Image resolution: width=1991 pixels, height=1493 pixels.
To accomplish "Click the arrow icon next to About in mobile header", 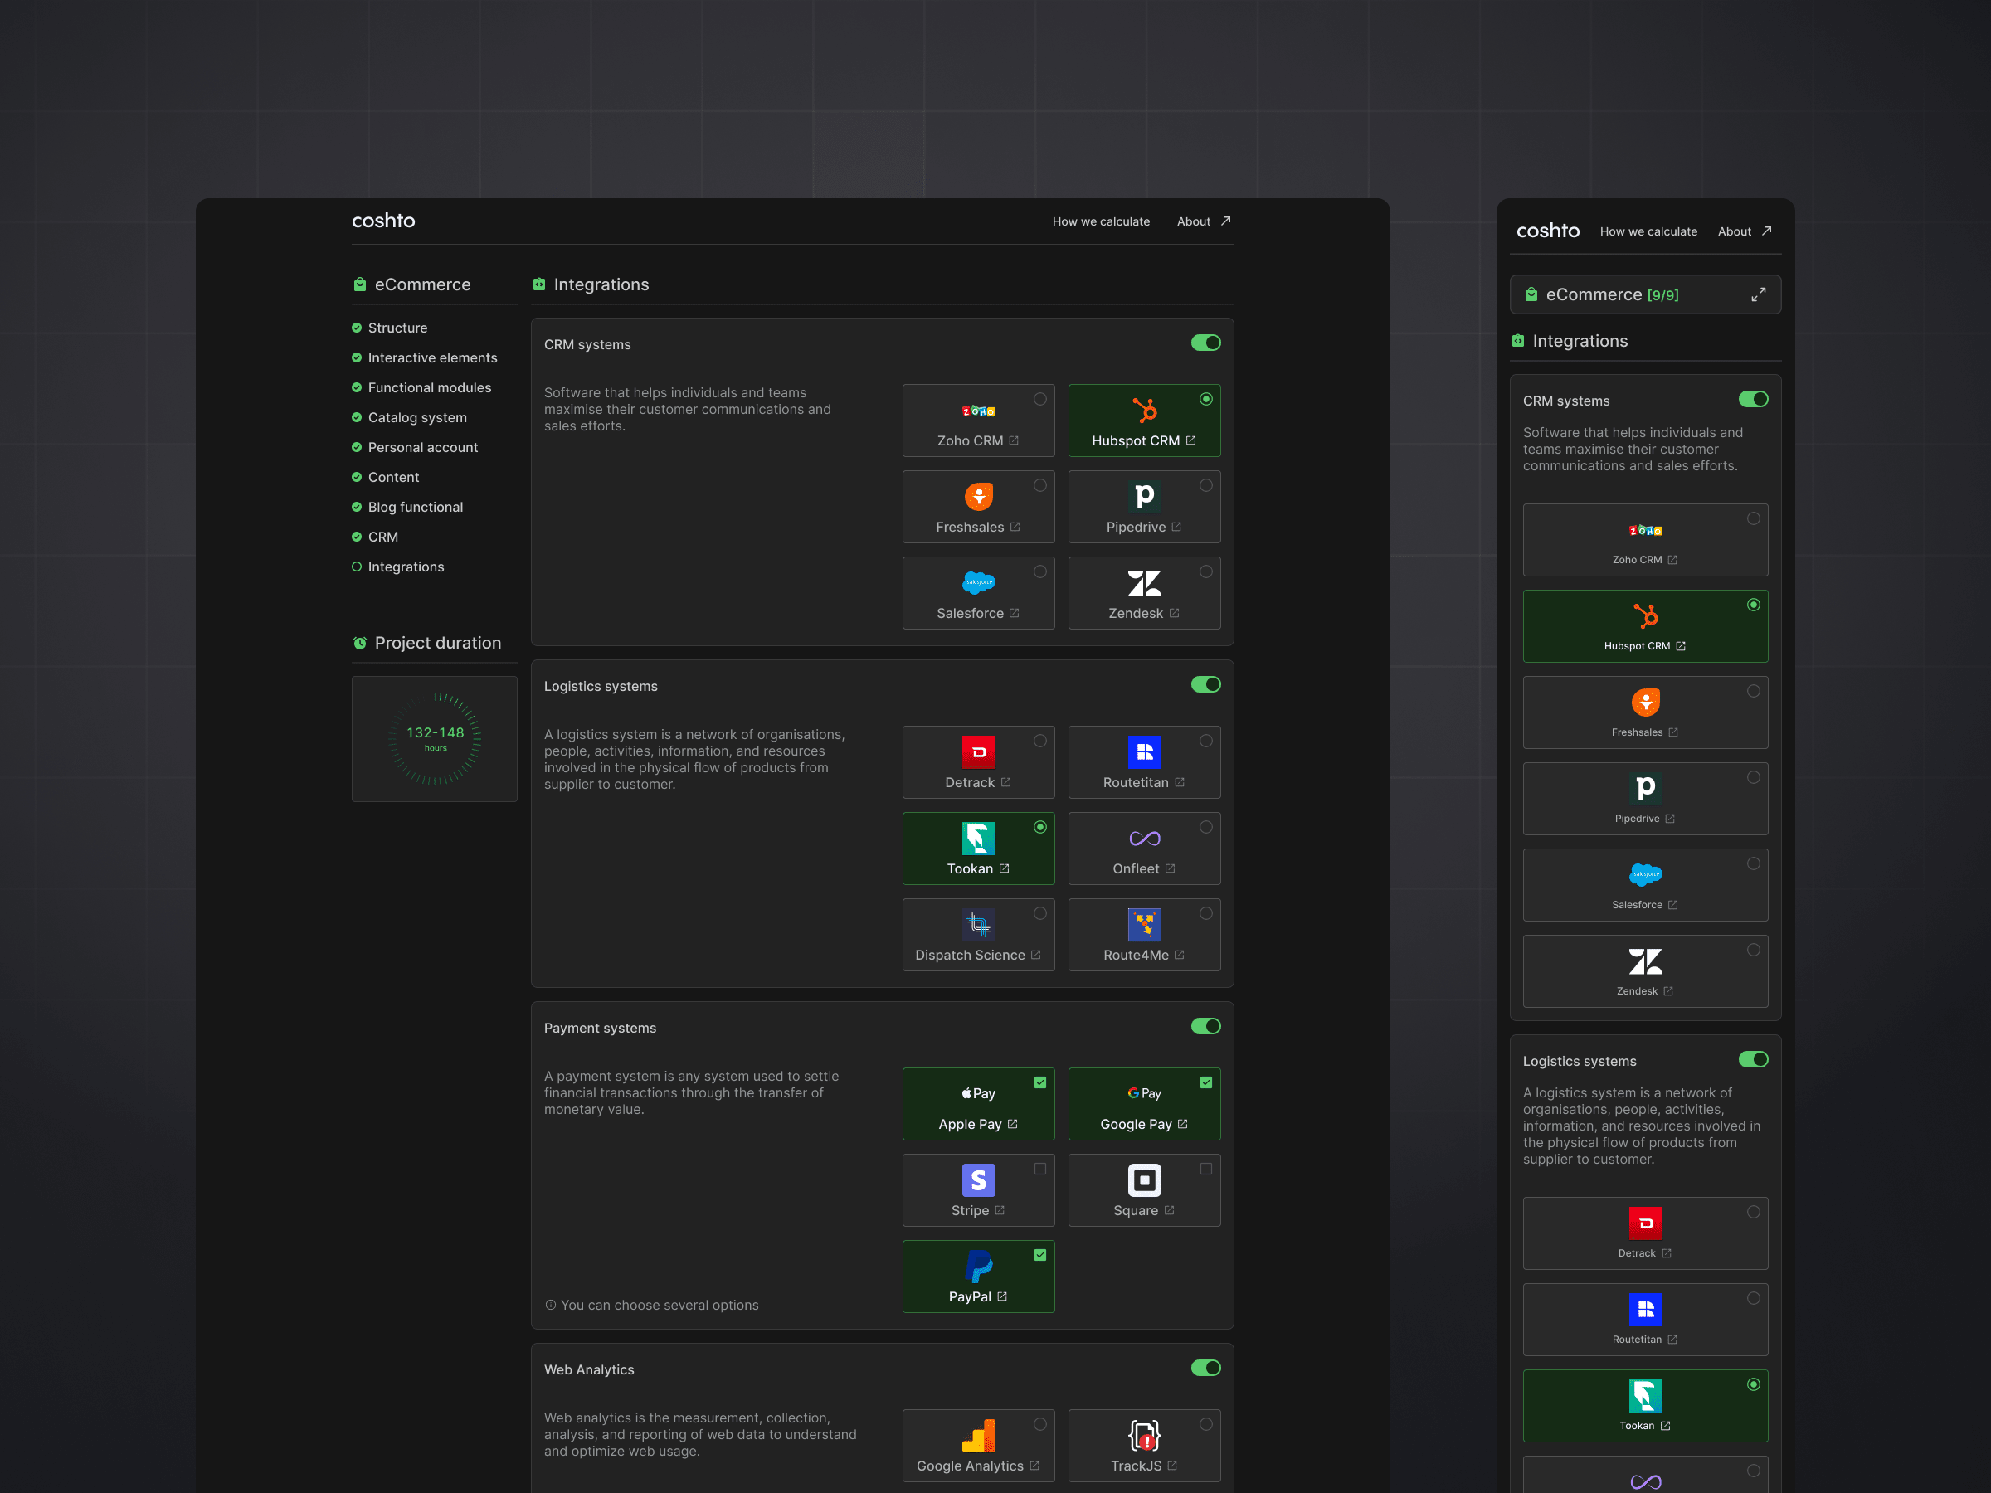I will coord(1767,231).
